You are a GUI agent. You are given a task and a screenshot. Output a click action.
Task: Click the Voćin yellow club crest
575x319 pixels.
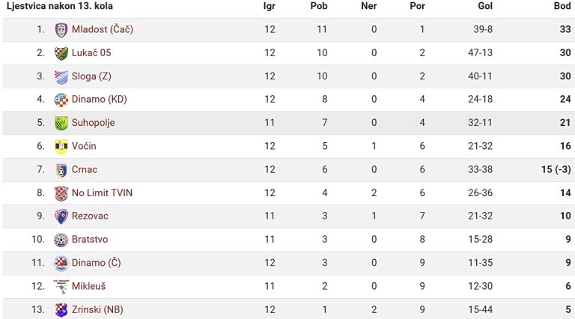tap(61, 147)
